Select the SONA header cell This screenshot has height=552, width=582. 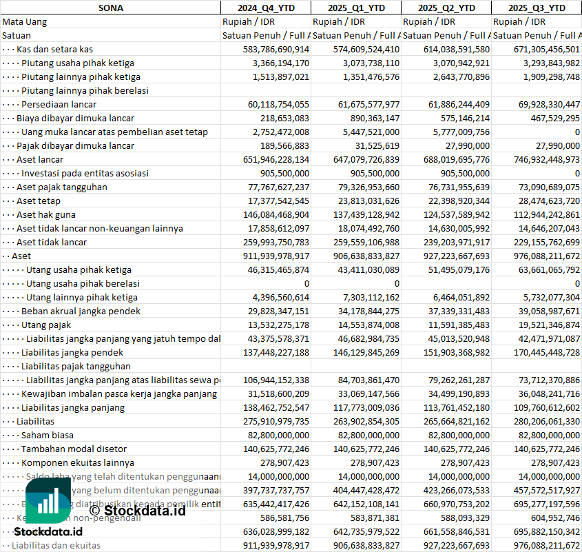[x=110, y=8]
